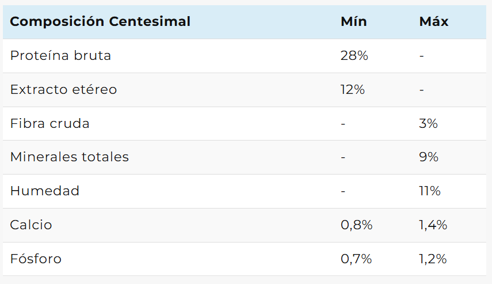Select the 12% minimum value cell
Image resolution: width=492 pixels, height=284 pixels.
[353, 90]
